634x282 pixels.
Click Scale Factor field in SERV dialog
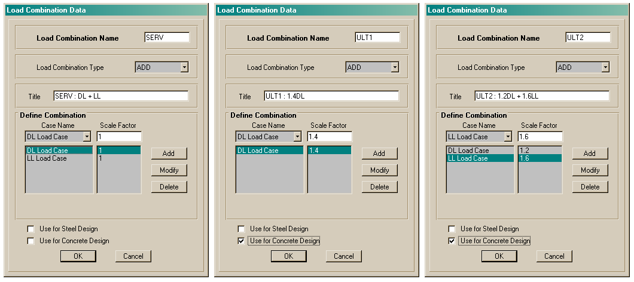click(x=119, y=137)
